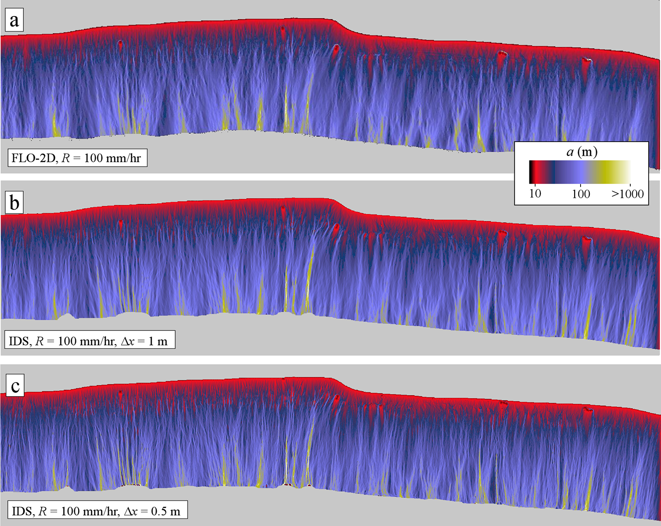Click the legend tick label "100"

[581, 193]
